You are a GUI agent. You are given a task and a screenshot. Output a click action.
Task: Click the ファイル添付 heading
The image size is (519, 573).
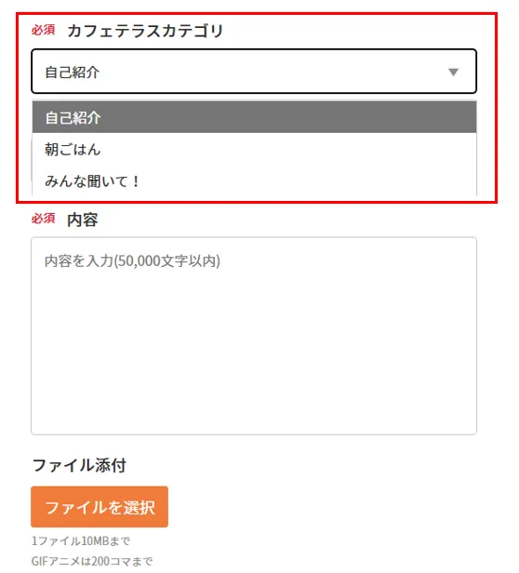79,465
